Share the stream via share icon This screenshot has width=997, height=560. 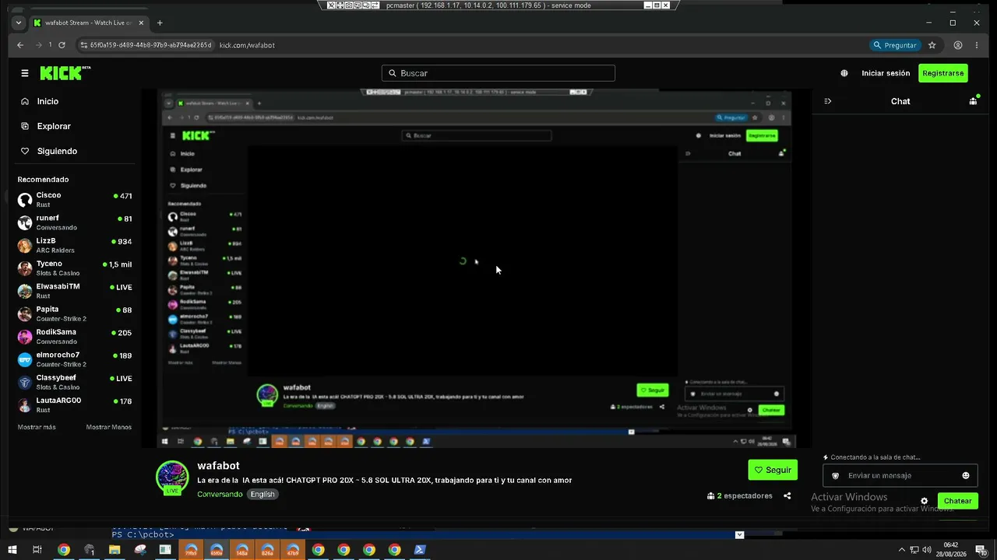pyautogui.click(x=787, y=495)
